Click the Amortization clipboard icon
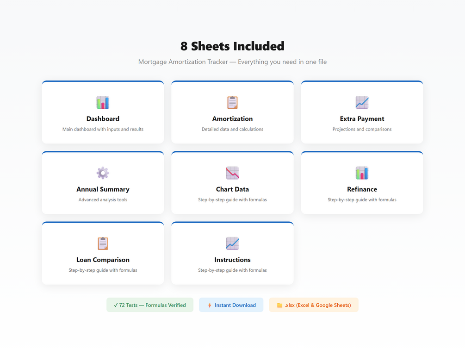 coord(232,102)
